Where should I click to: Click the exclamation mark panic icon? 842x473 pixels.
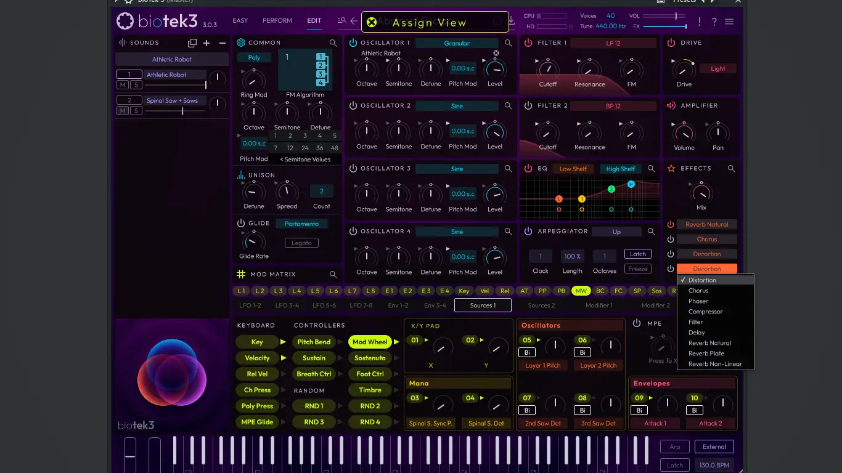(x=700, y=22)
